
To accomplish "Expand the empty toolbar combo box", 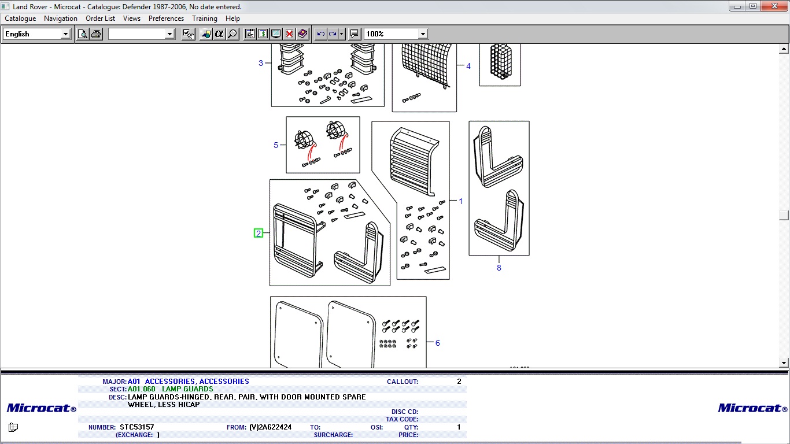I will click(169, 34).
